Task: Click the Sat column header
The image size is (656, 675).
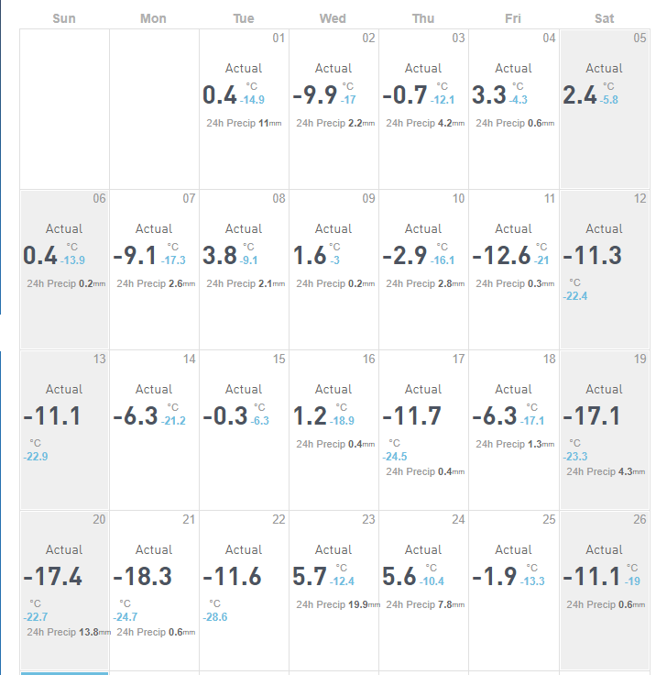Action: tap(604, 18)
